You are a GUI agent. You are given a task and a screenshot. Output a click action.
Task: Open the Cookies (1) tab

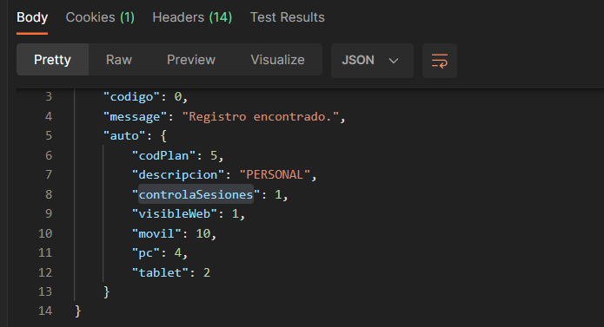[100, 17]
